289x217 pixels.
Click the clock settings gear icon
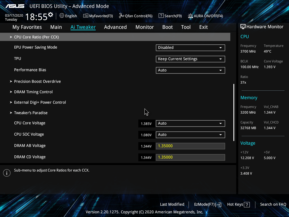[51, 15]
